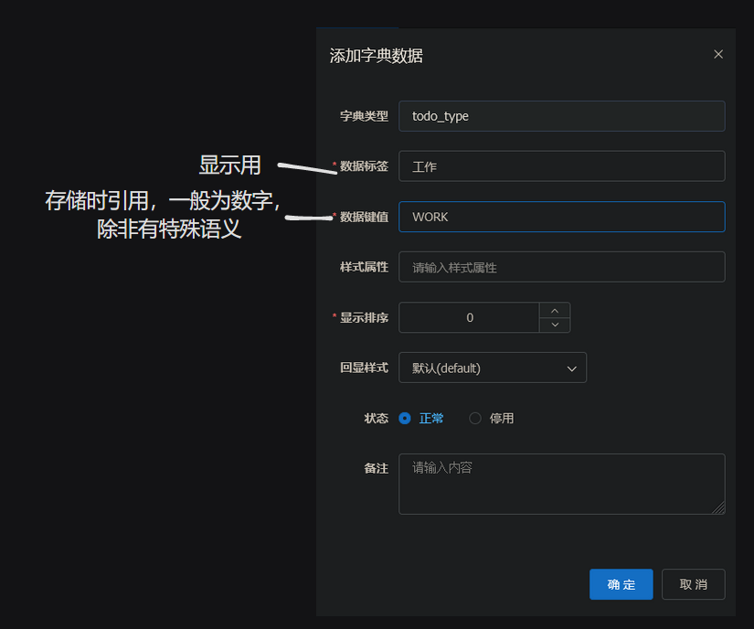Grab the resize handle of 备注 textarea
Screen dimensions: 754x629
tap(718, 507)
